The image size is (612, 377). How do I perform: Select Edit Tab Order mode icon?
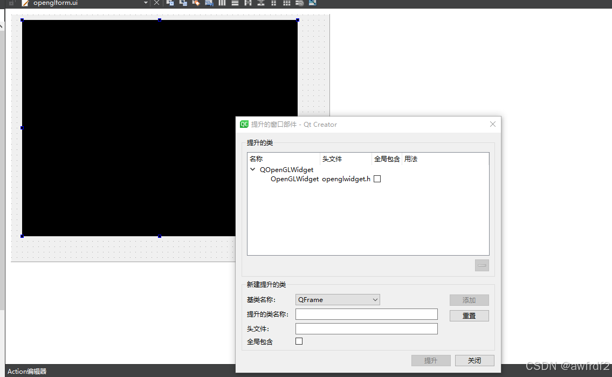click(209, 3)
